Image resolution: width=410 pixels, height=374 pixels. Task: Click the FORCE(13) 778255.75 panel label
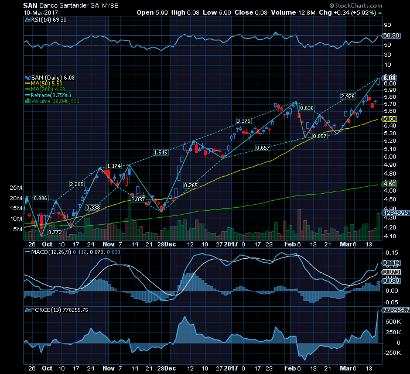[60, 310]
